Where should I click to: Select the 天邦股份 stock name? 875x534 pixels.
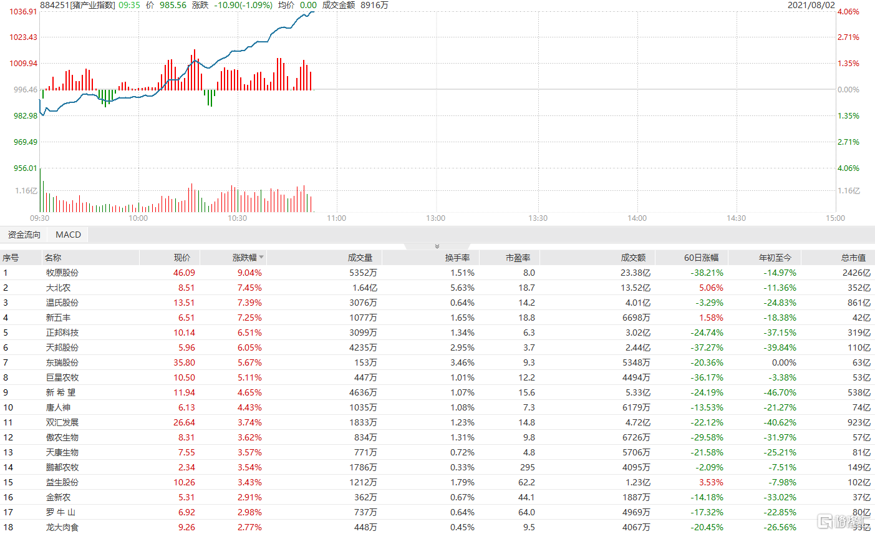62,347
